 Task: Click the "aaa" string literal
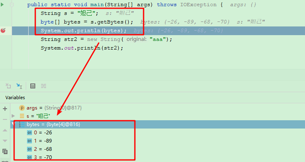[158, 39]
